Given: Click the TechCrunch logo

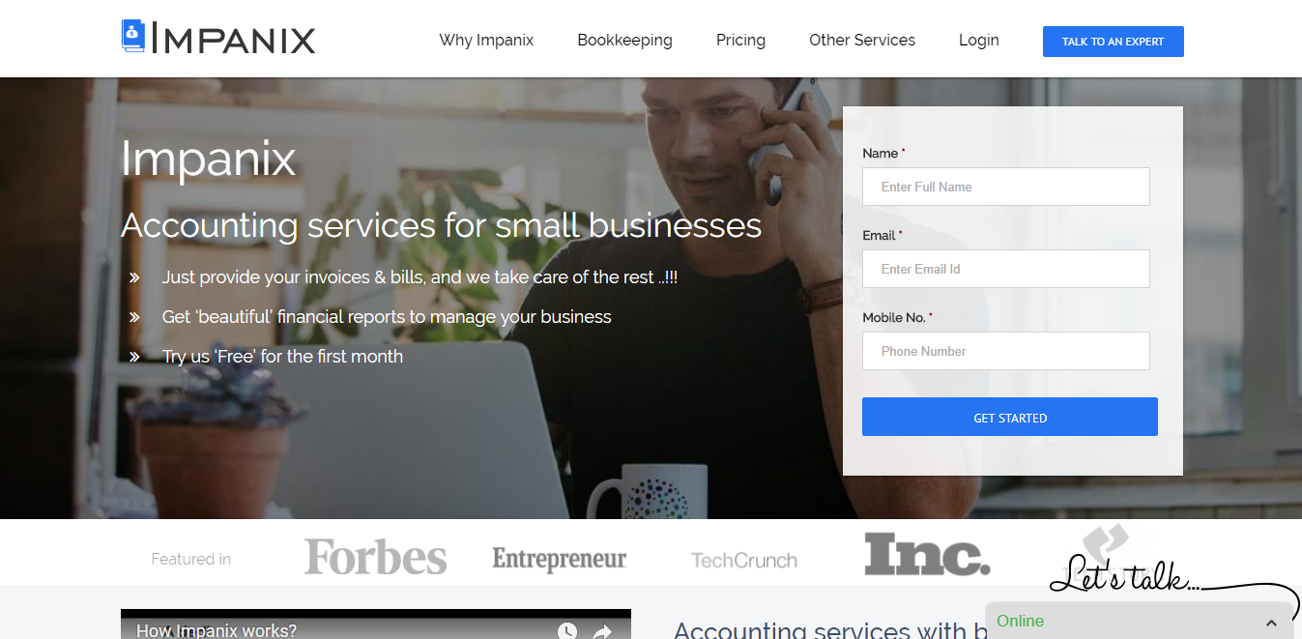Looking at the screenshot, I should pos(744,560).
